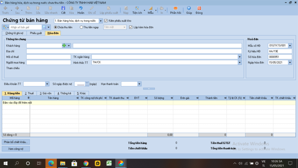This screenshot has height=168, width=298.
Task: Close the form with Đóng icon
Action: coord(199,8)
